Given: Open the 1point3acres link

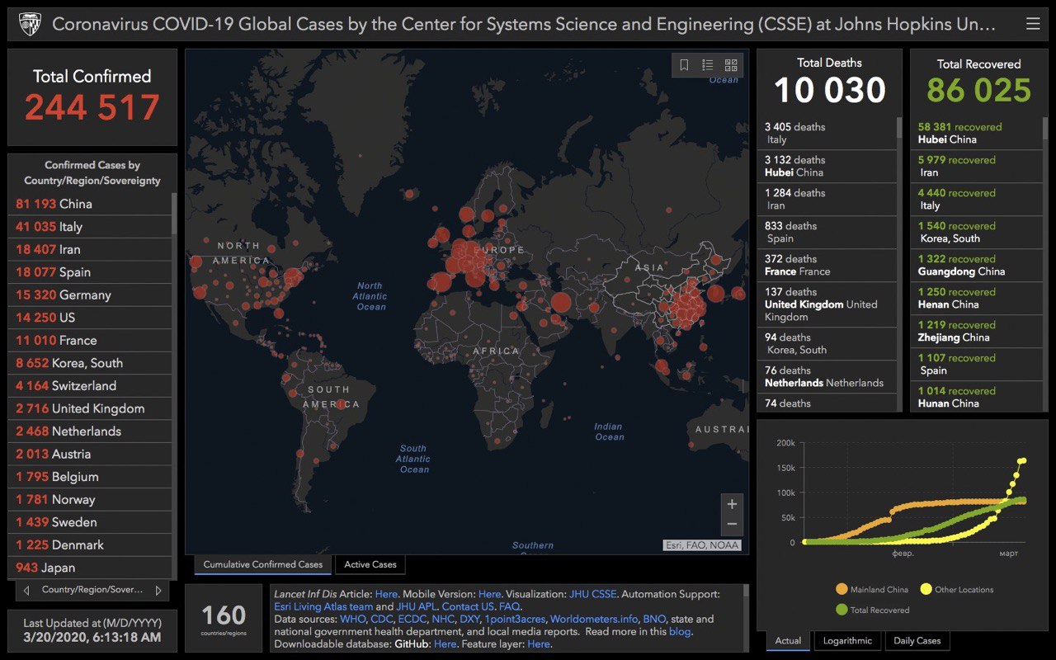Looking at the screenshot, I should [x=514, y=619].
